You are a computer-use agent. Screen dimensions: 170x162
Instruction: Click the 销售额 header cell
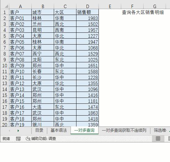coord(88,12)
